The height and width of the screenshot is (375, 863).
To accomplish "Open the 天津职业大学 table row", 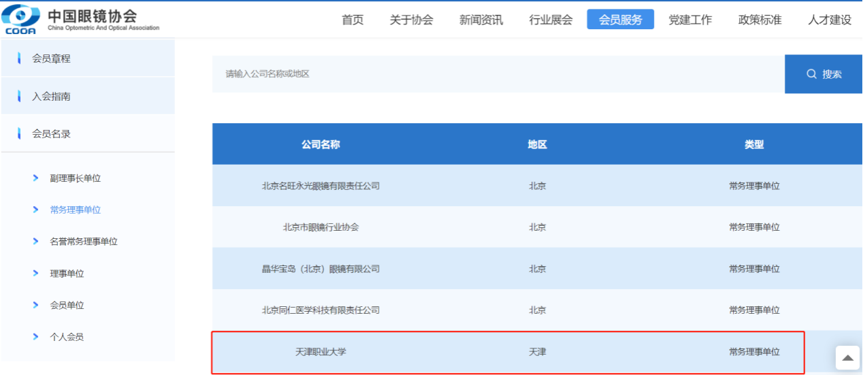I will (x=321, y=352).
